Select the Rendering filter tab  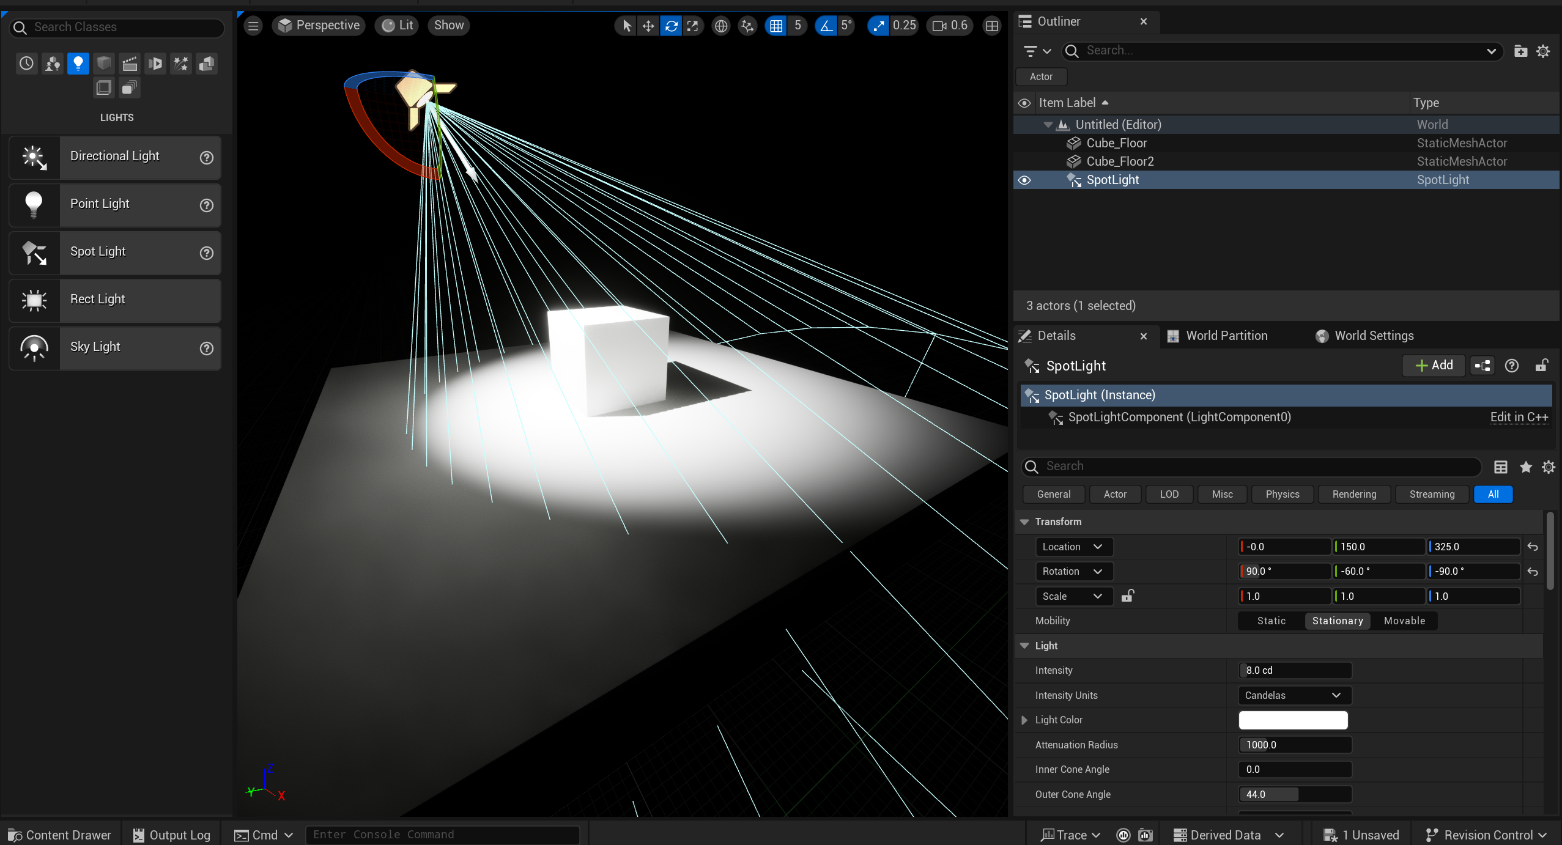click(1354, 494)
